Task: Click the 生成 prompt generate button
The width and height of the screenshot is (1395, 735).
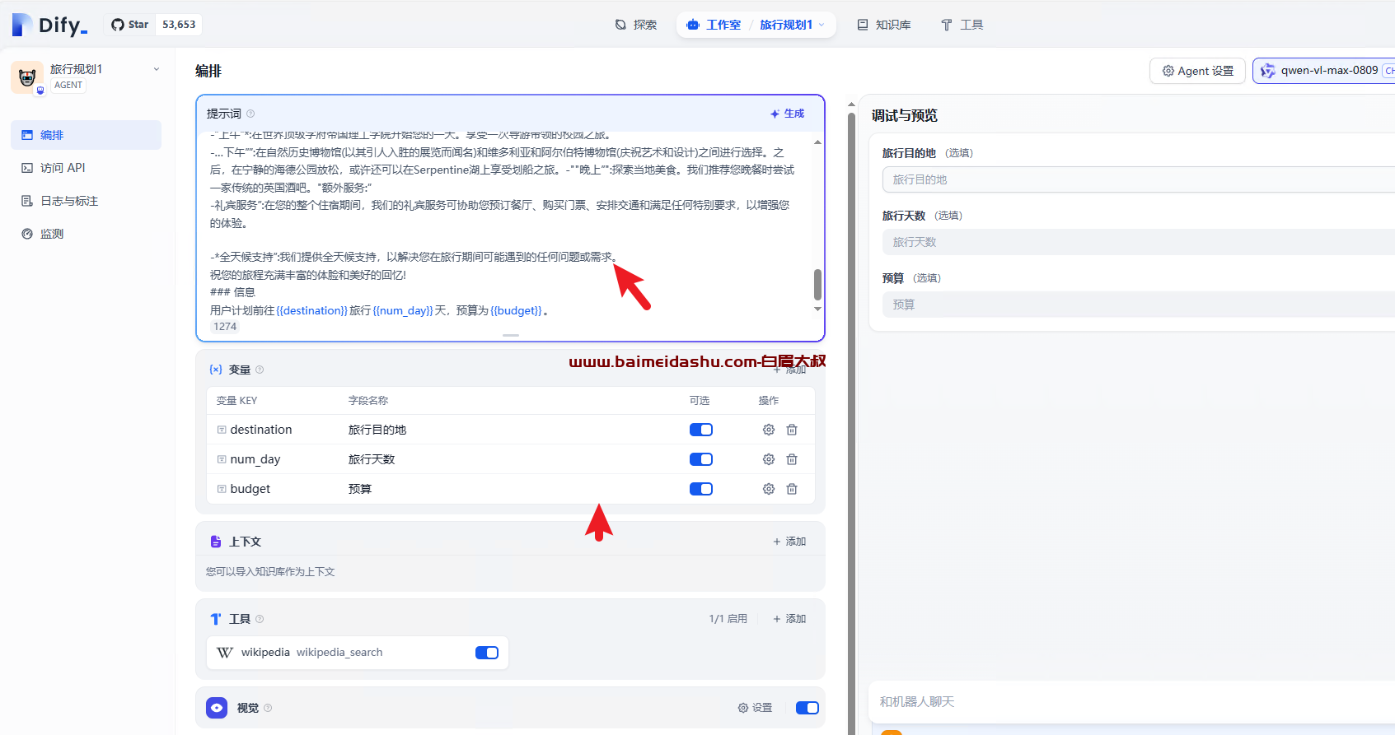Action: click(x=787, y=114)
